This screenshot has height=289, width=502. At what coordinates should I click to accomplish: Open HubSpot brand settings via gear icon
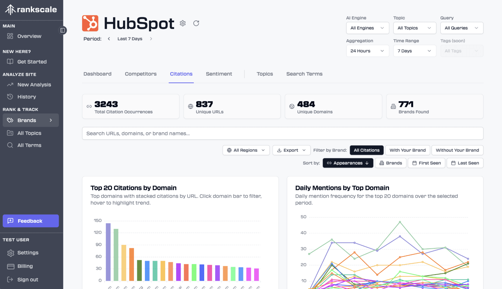coord(183,23)
